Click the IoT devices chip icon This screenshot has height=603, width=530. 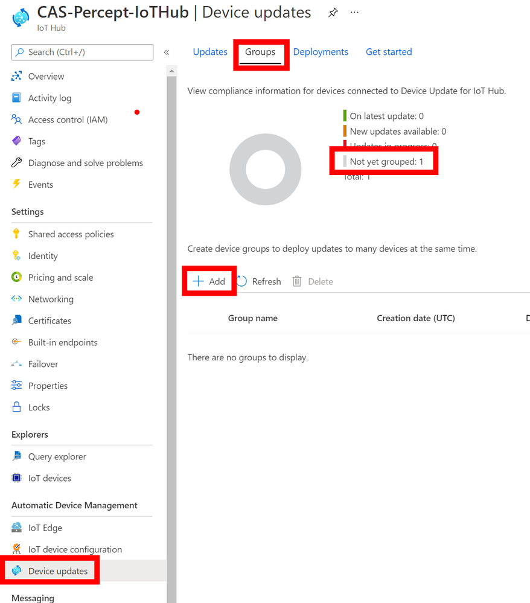tap(16, 478)
